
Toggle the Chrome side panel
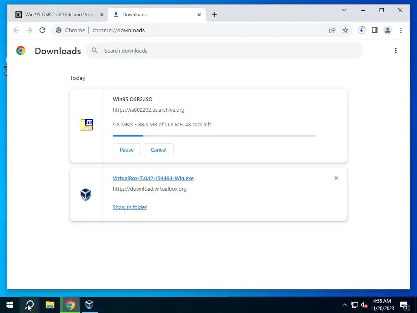pos(375,30)
